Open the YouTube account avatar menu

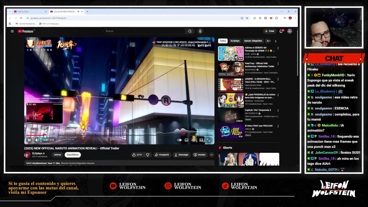tap(290, 31)
